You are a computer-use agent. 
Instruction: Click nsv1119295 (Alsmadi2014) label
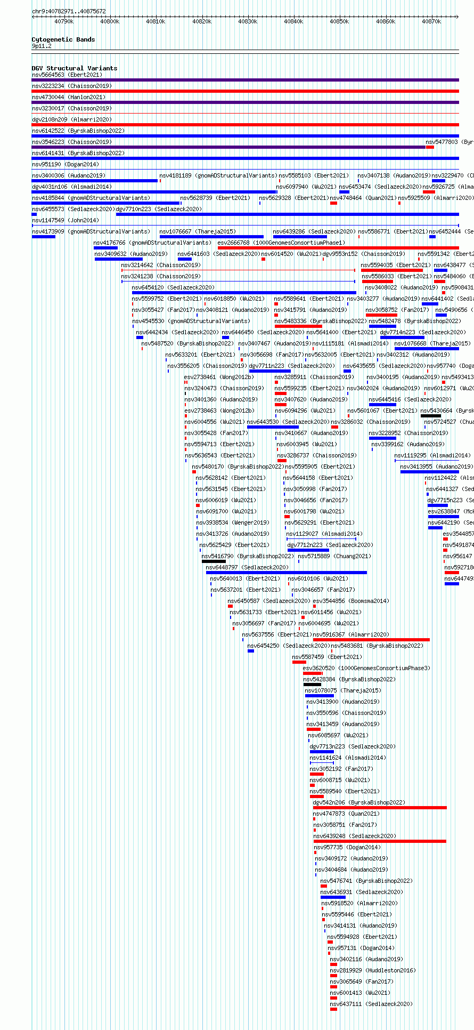(432, 456)
